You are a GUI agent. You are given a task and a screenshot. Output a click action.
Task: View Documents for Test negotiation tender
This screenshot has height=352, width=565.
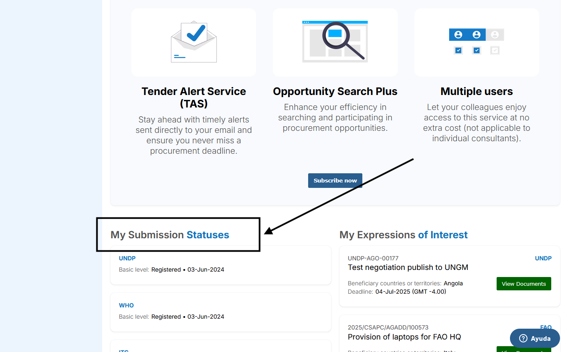pyautogui.click(x=524, y=284)
